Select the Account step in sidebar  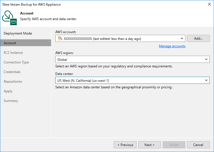point(10,43)
